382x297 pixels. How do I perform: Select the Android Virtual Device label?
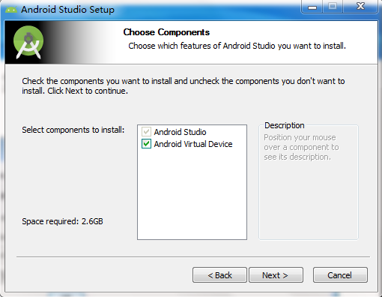193,144
